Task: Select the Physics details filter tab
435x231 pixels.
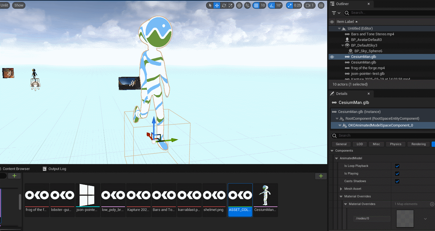Action: (395, 144)
